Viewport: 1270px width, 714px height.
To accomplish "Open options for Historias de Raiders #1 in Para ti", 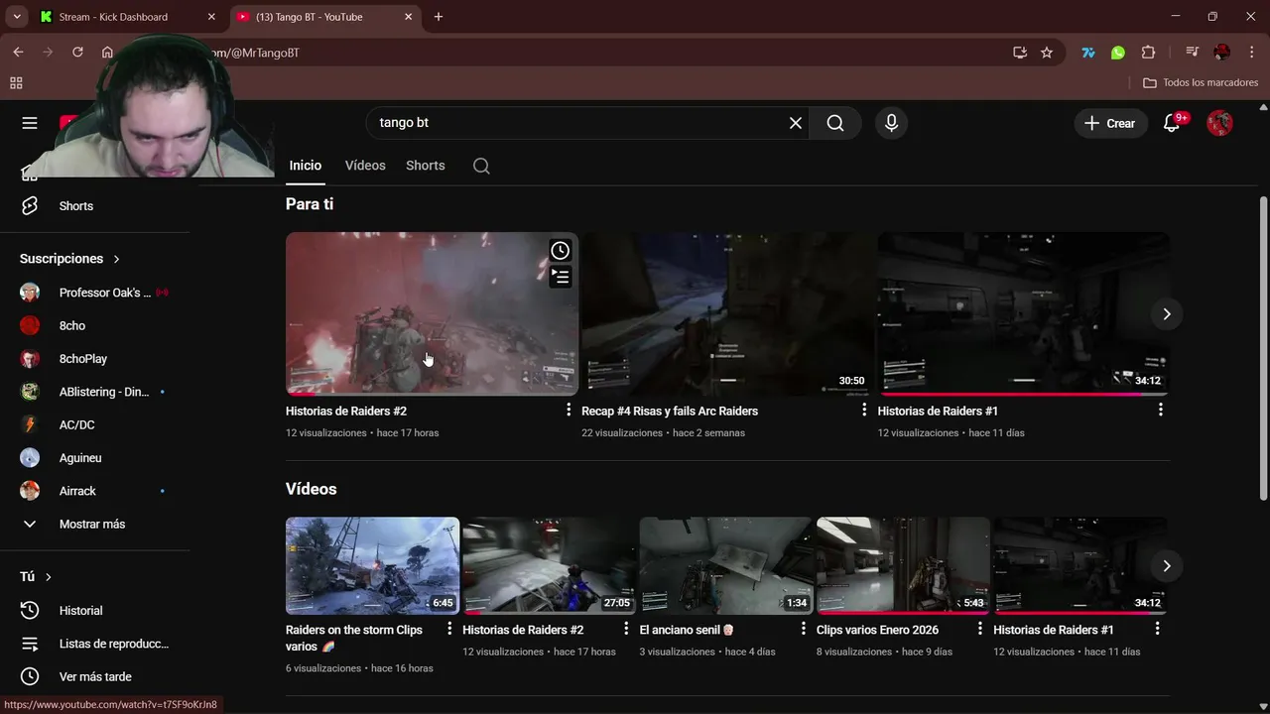I will coord(1160,411).
